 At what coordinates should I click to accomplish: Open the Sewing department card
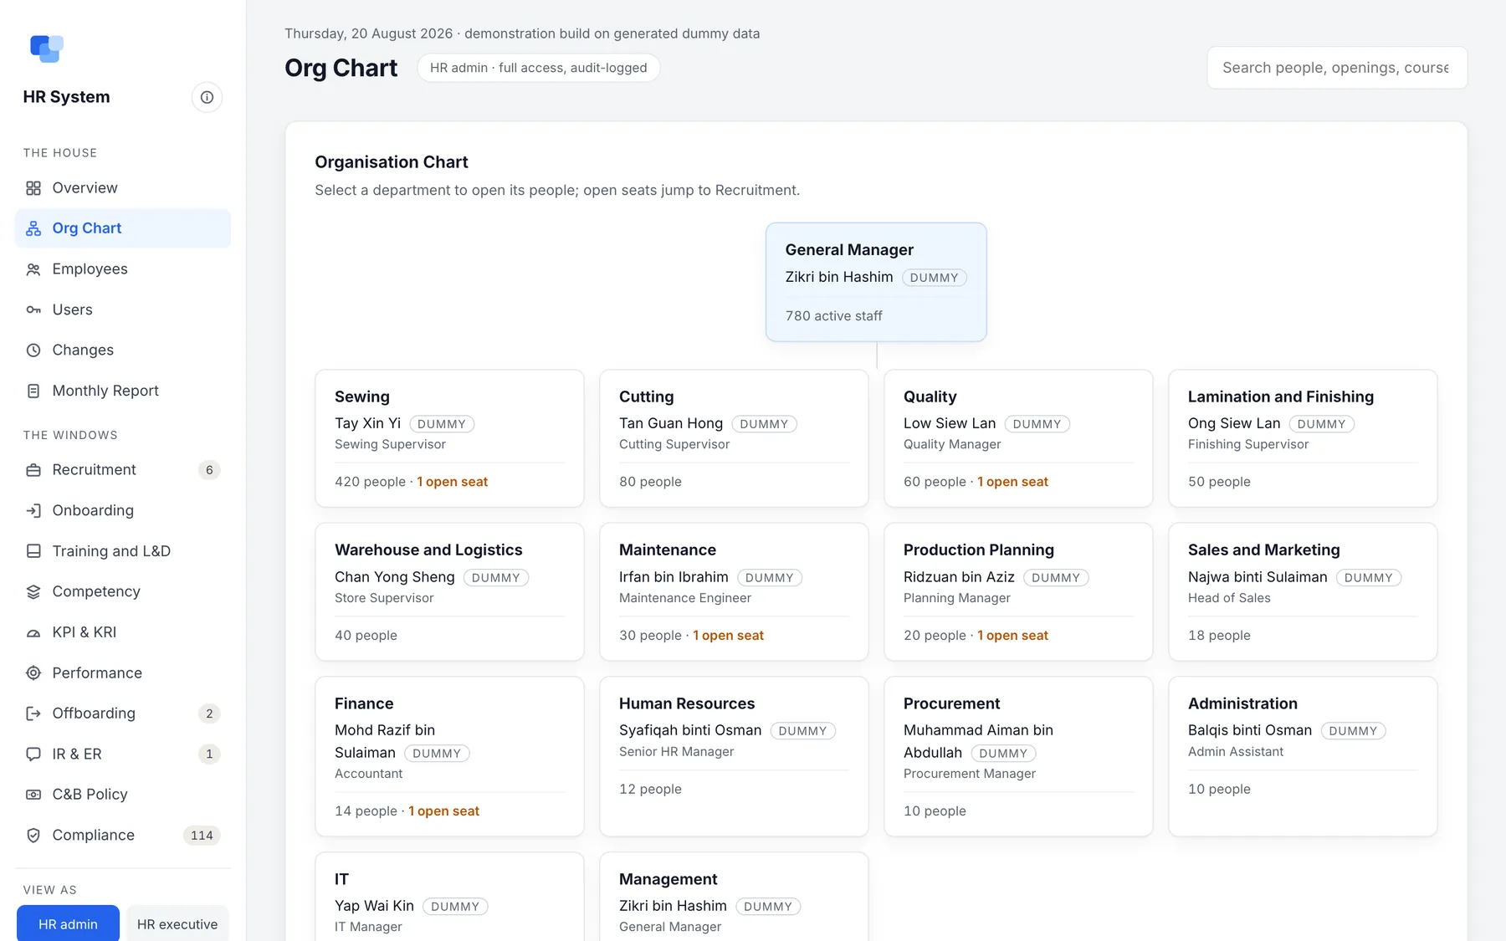pyautogui.click(x=449, y=438)
